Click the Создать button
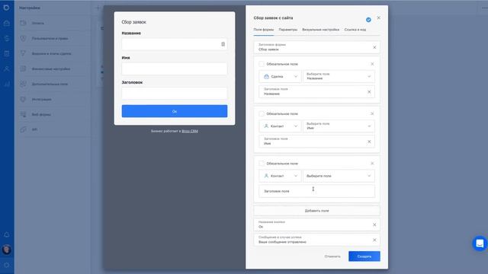 click(x=364, y=256)
